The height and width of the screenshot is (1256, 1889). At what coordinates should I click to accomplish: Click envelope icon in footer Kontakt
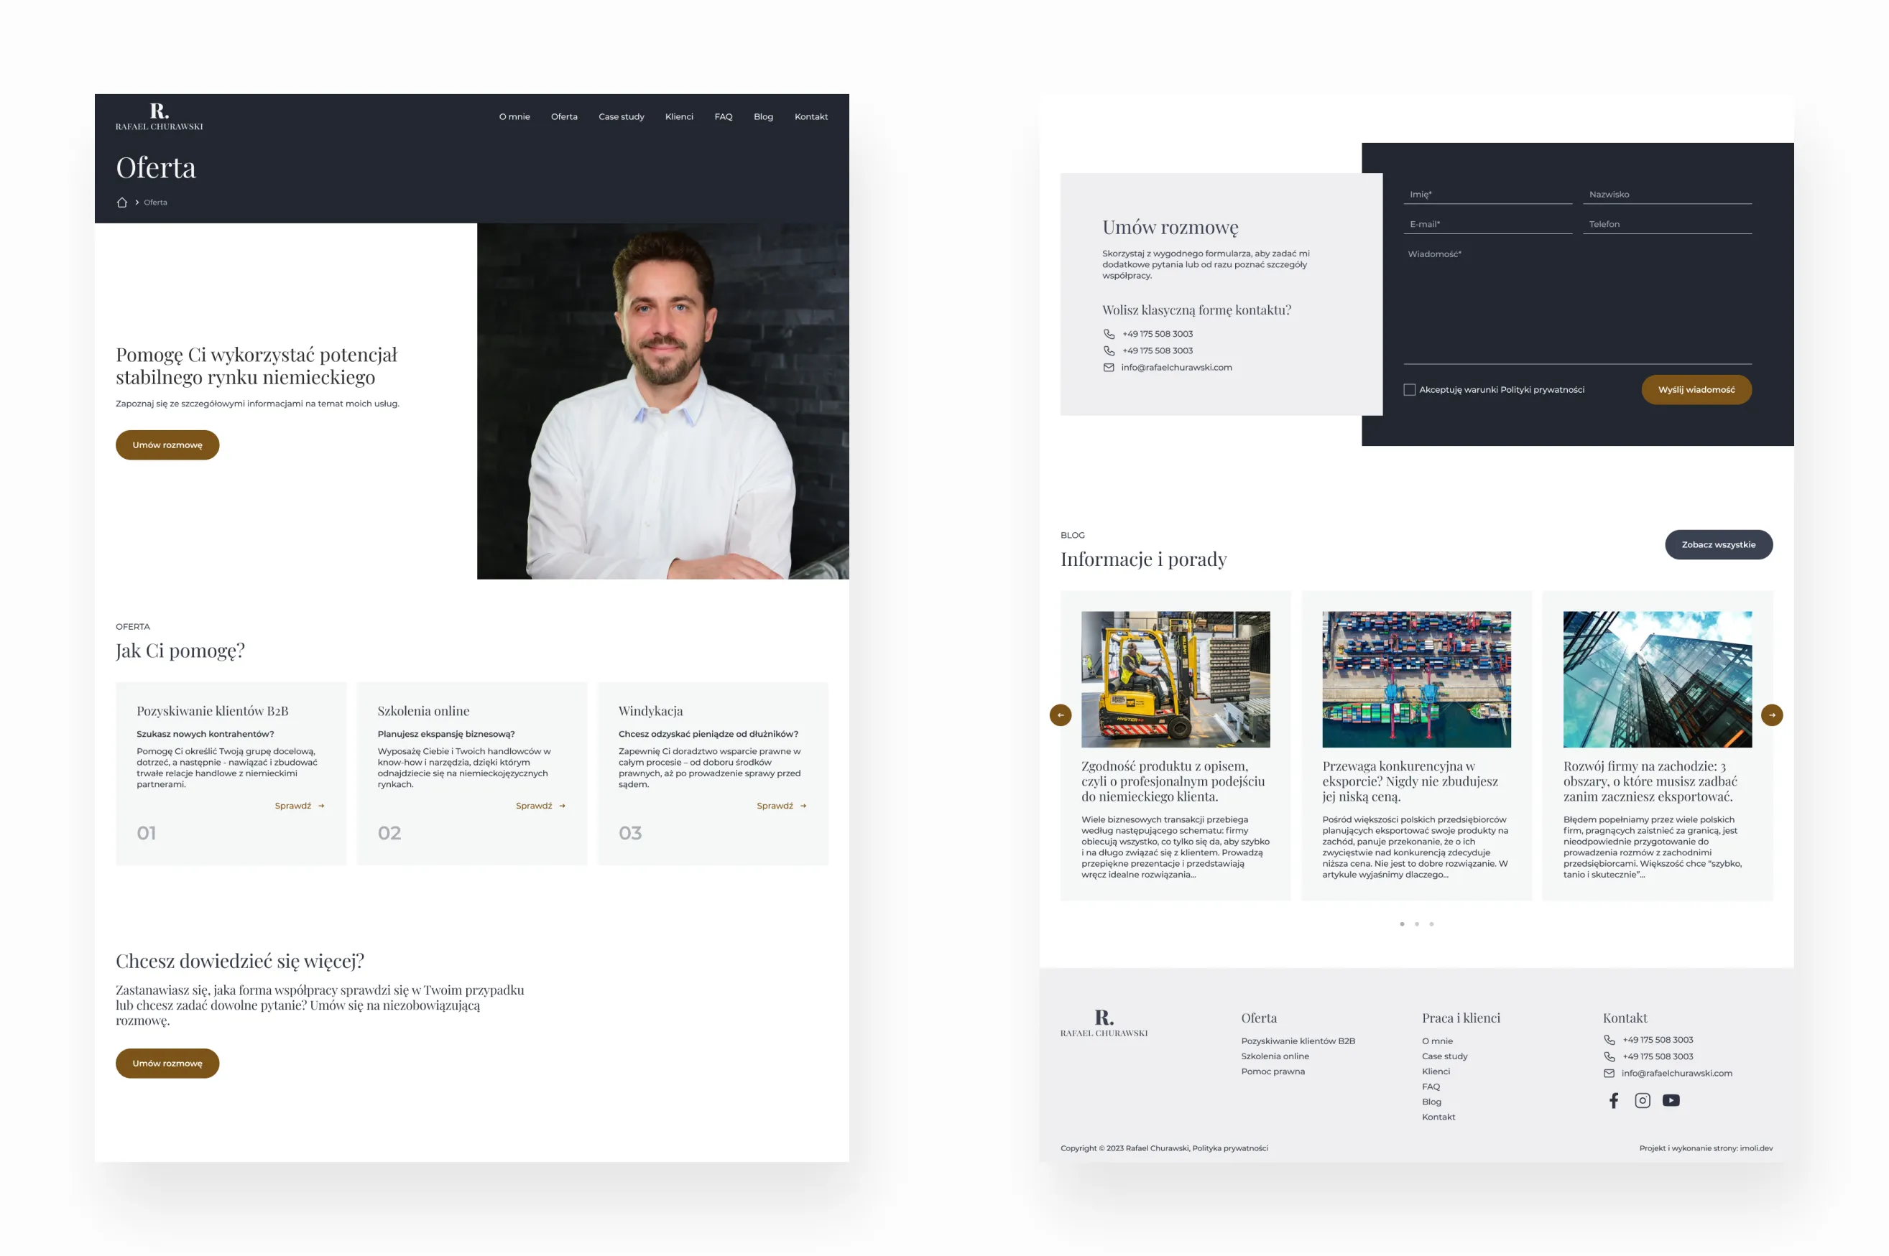[1609, 1074]
